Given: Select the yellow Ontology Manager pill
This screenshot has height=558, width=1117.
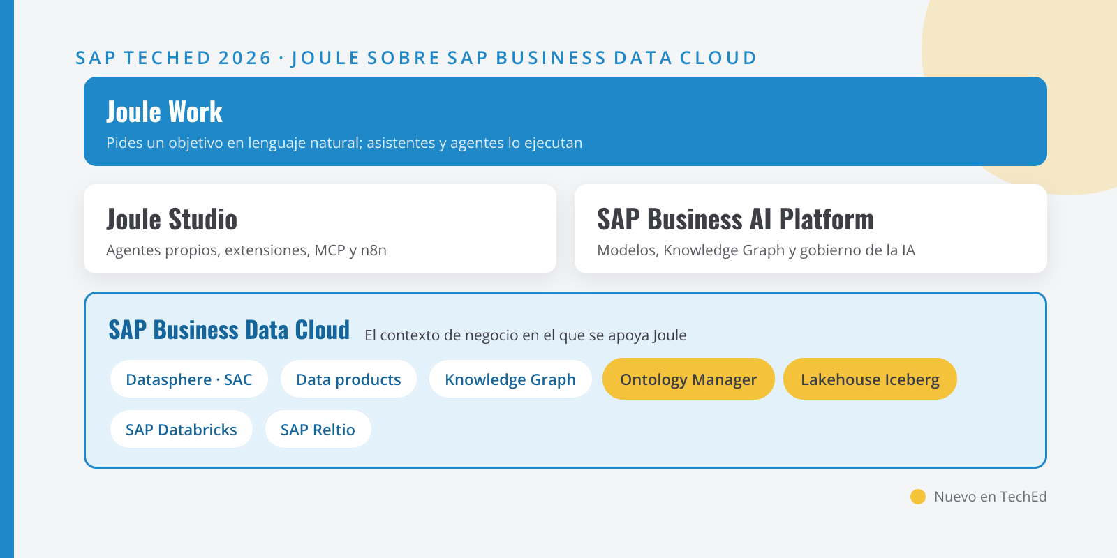Looking at the screenshot, I should click(688, 379).
